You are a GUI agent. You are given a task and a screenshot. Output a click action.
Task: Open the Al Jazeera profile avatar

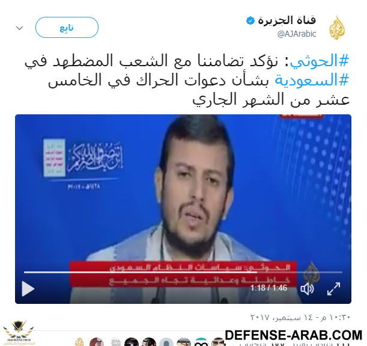(x=337, y=28)
